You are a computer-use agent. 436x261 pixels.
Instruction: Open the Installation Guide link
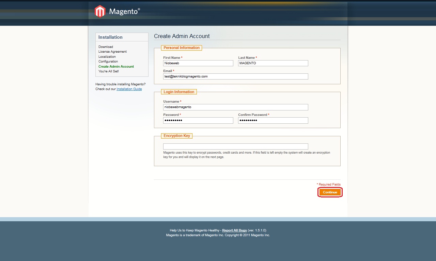click(129, 89)
